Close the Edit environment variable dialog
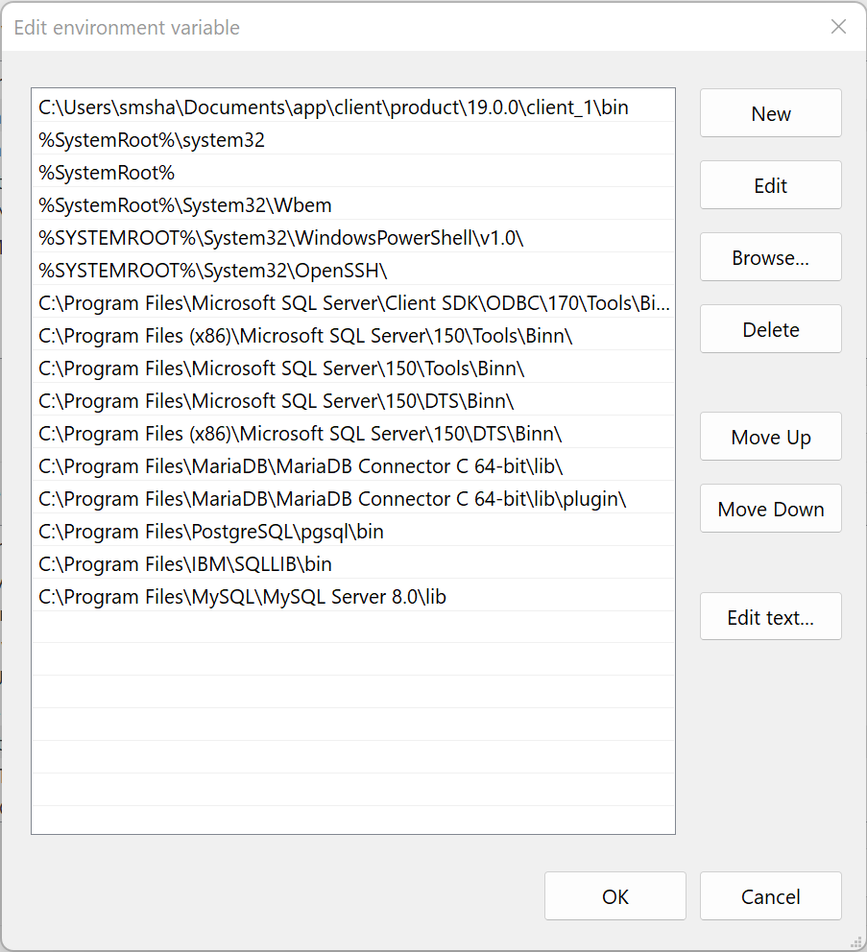Screen dimensions: 867x952 click(838, 27)
